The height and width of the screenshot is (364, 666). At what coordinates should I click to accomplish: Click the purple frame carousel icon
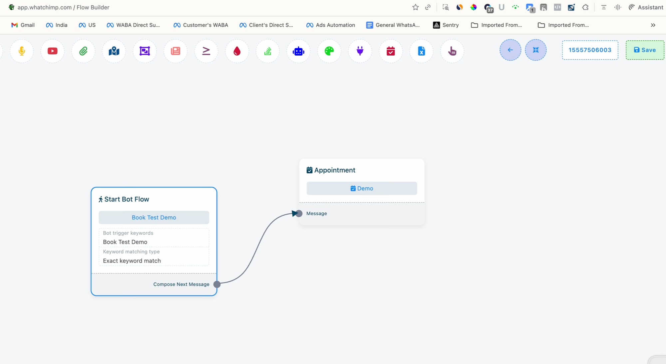145,51
